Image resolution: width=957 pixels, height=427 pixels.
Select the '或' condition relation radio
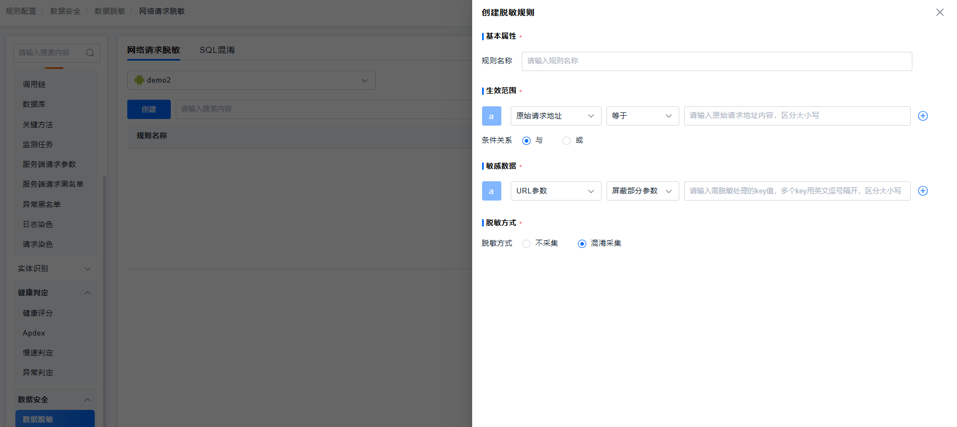[566, 140]
